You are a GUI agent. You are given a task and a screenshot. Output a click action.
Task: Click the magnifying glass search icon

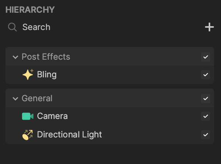pos(12,27)
